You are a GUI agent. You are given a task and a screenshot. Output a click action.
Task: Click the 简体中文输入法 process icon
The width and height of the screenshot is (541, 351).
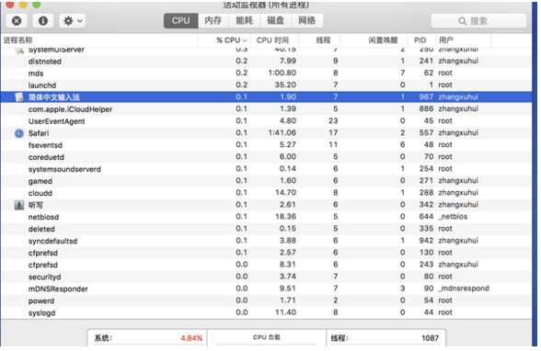19,97
